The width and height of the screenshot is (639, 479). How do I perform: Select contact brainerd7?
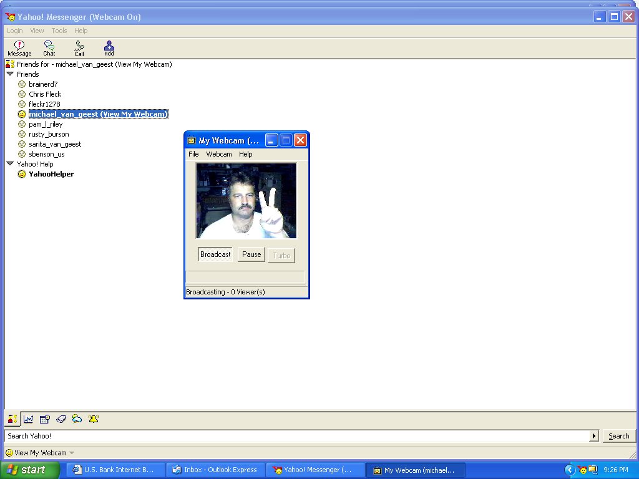[43, 84]
